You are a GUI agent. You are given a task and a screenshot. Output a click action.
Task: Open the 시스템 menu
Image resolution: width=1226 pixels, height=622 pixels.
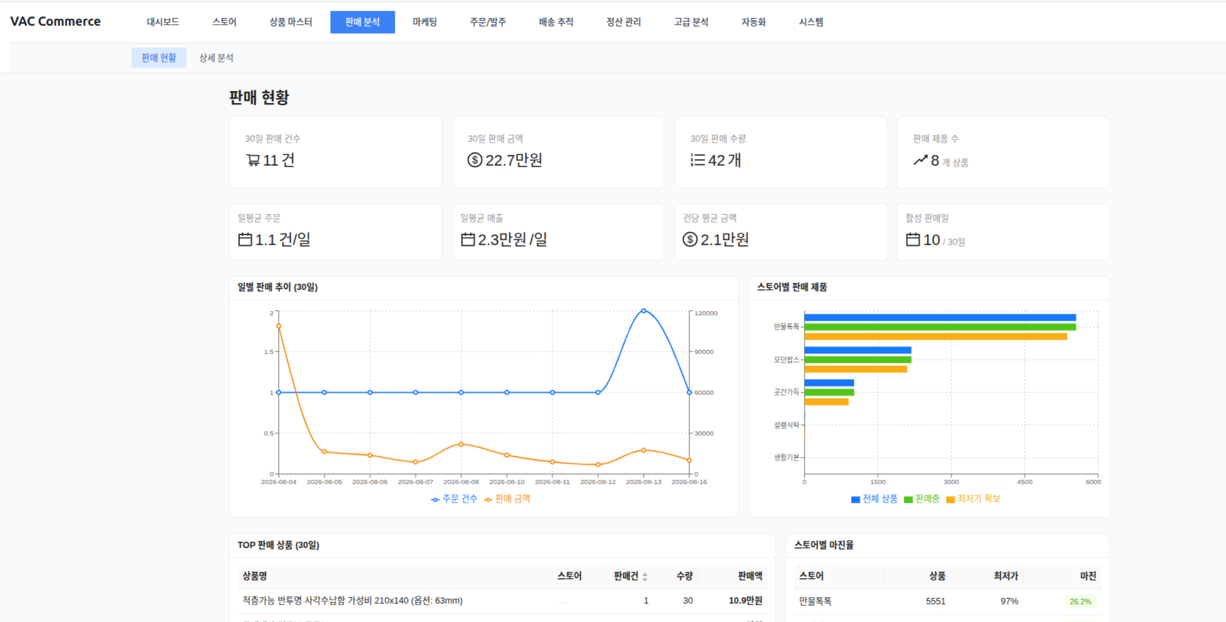point(811,22)
